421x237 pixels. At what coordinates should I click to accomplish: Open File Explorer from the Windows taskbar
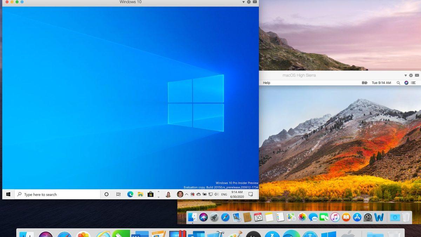(x=140, y=194)
